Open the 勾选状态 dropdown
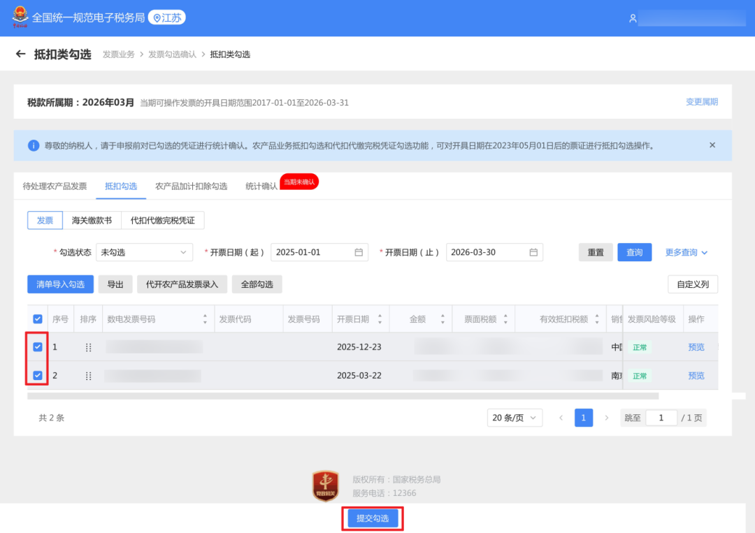755x533 pixels. (x=144, y=252)
